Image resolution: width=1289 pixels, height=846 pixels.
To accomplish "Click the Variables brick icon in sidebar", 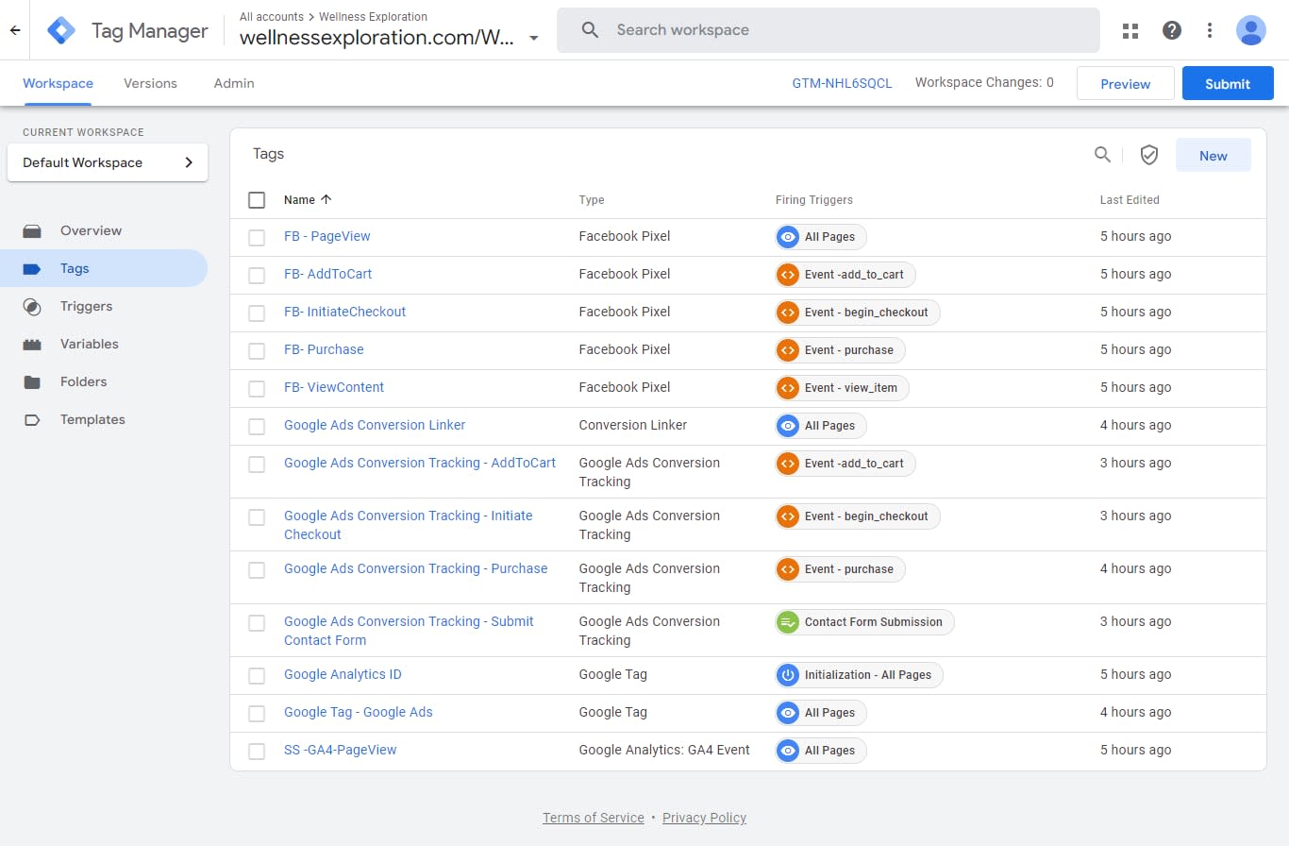I will 32,344.
